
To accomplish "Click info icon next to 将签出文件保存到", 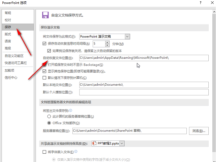I will click(x=71, y=111).
